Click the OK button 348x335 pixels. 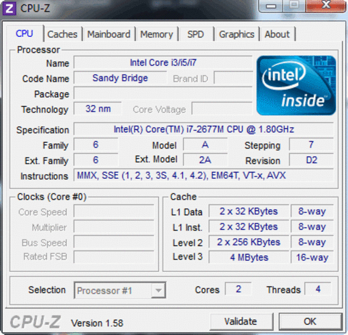tap(310, 321)
